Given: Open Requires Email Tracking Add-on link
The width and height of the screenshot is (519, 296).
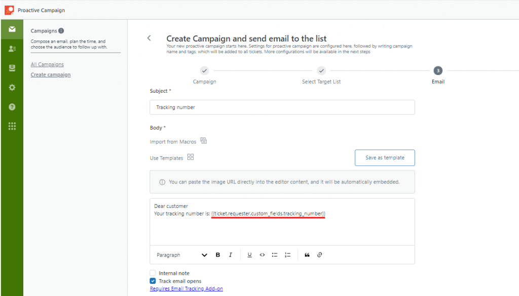Looking at the screenshot, I should [186, 289].
